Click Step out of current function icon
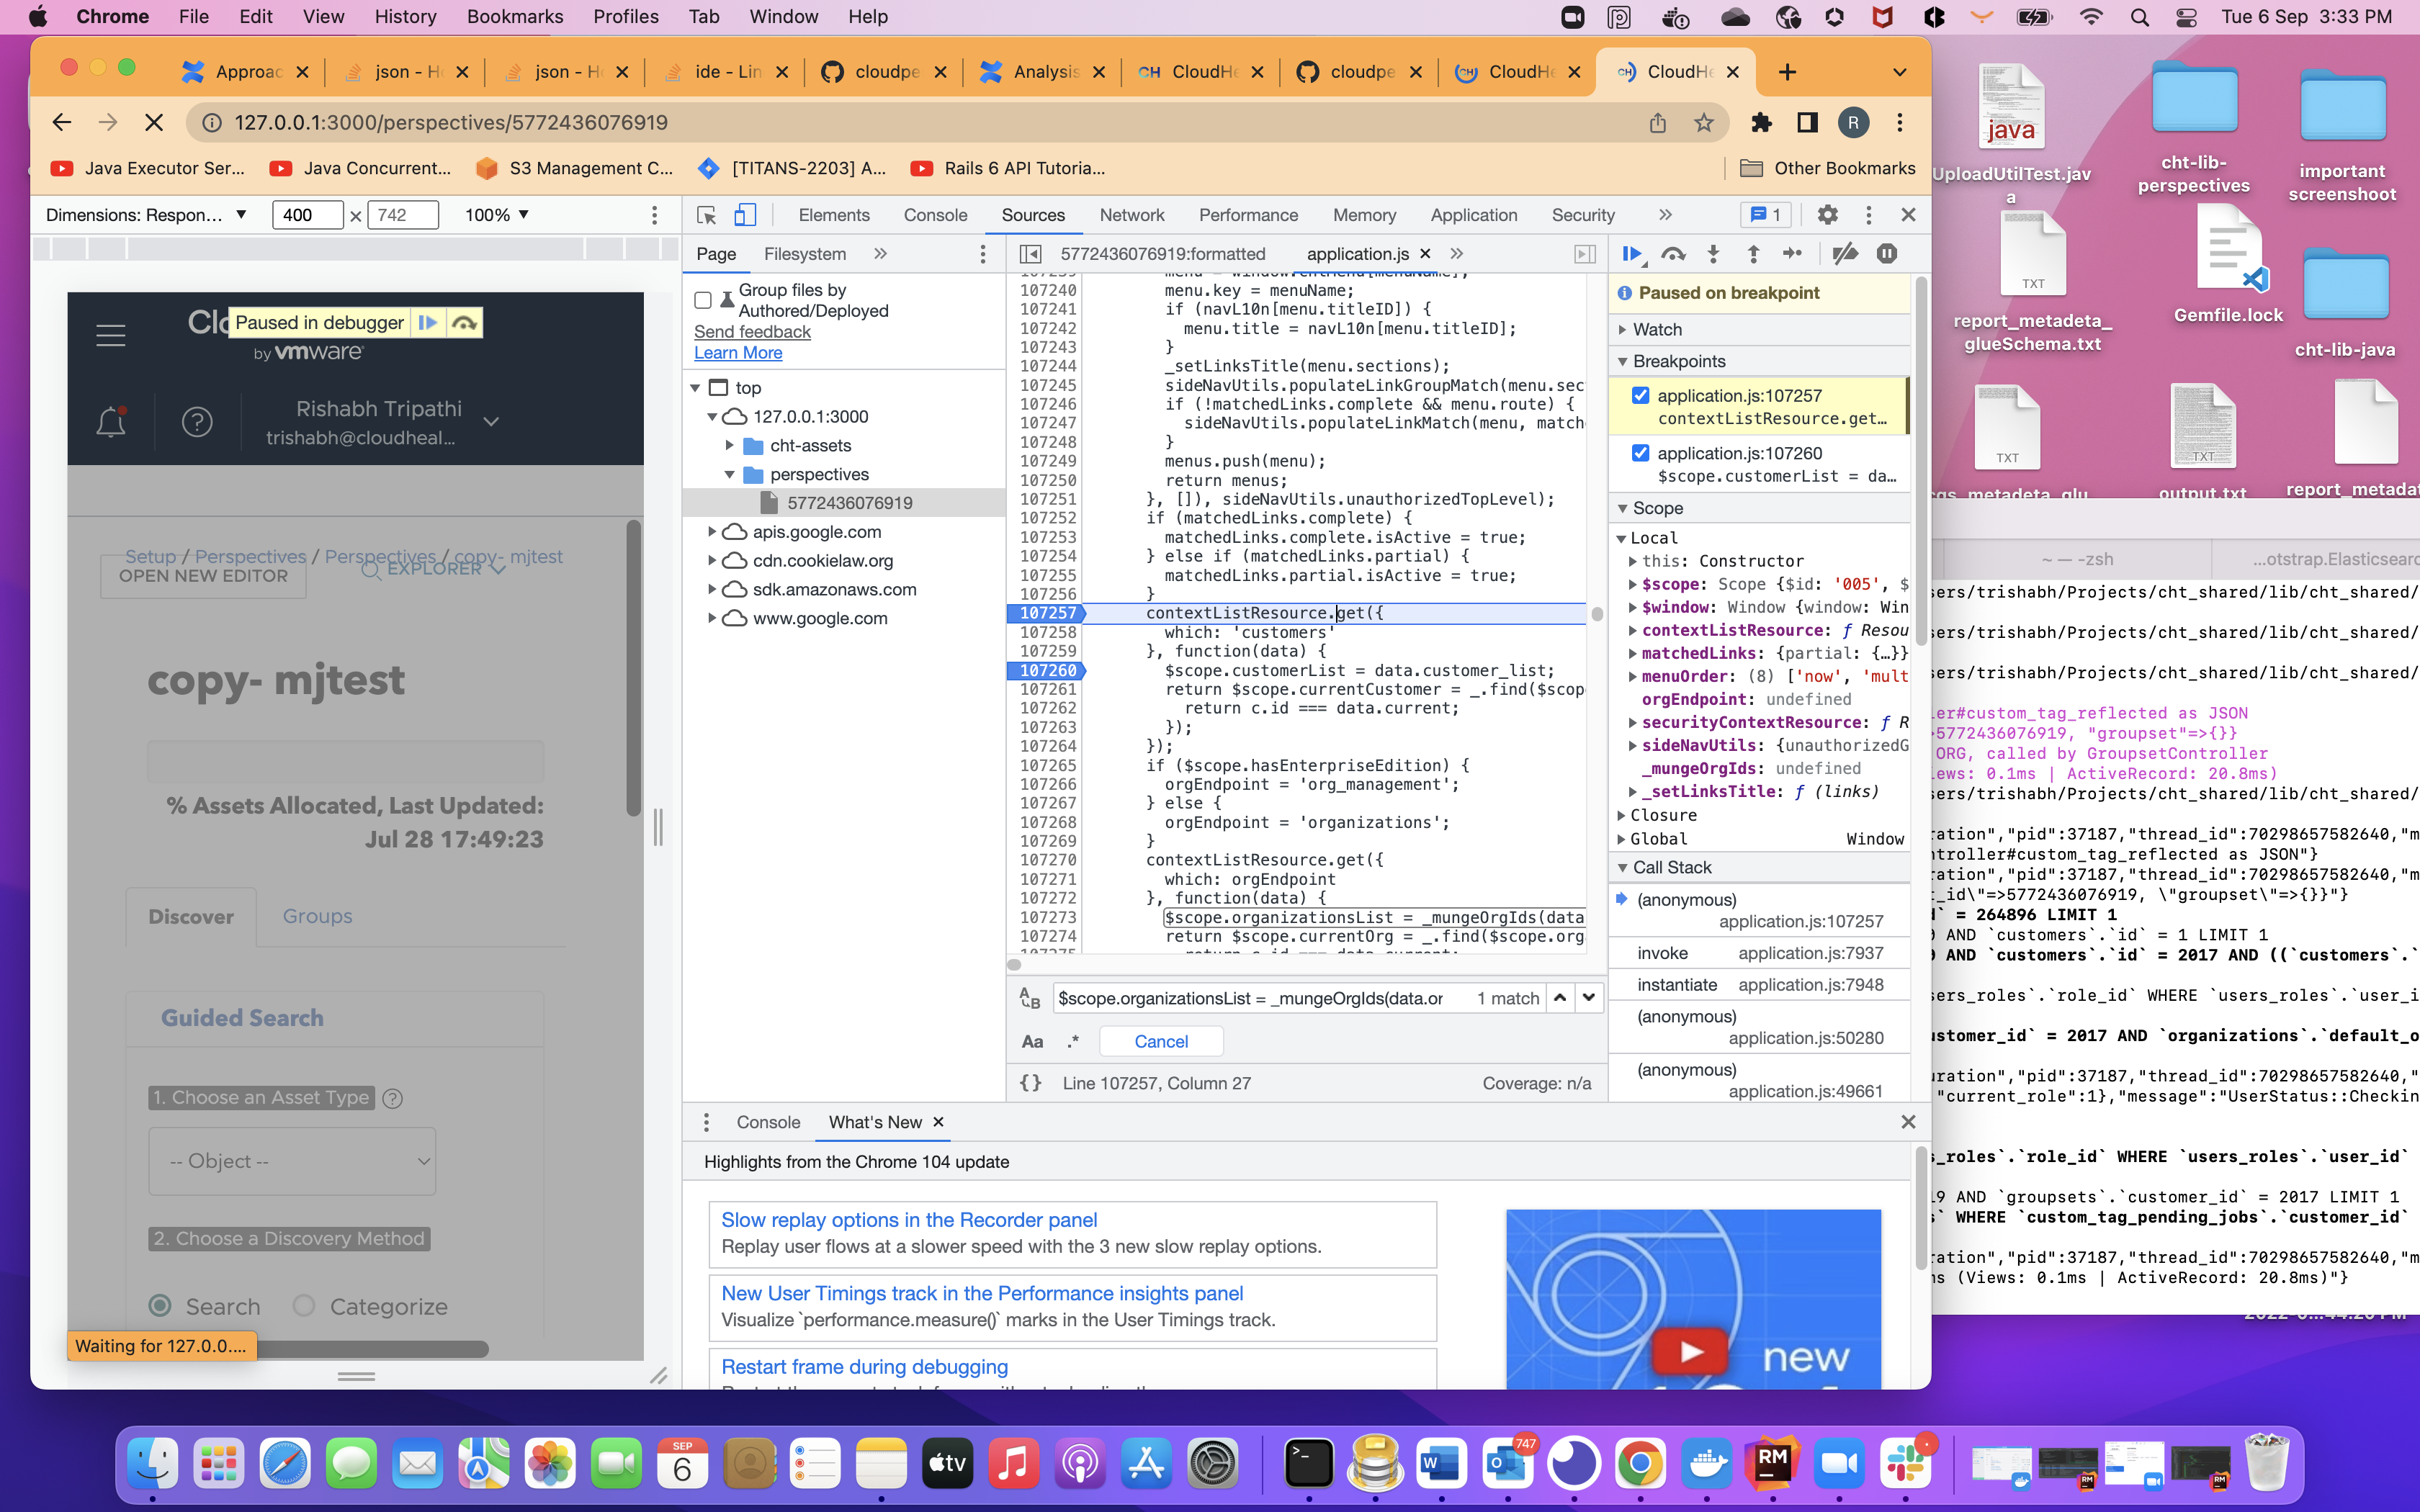 click(x=1753, y=254)
